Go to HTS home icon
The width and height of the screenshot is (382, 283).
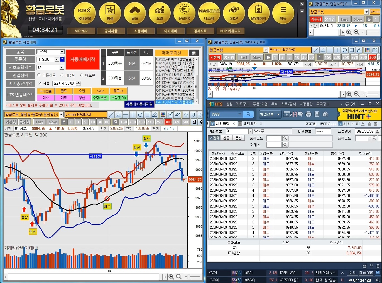[x=325, y=114]
